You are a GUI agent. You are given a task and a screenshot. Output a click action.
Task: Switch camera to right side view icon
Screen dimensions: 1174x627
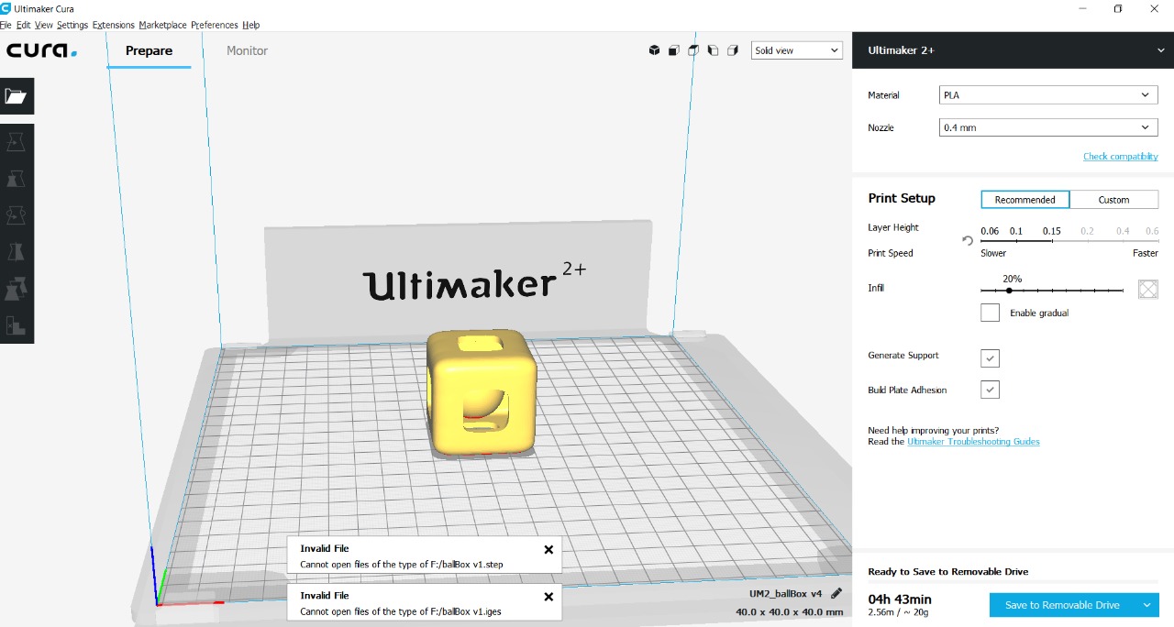732,50
